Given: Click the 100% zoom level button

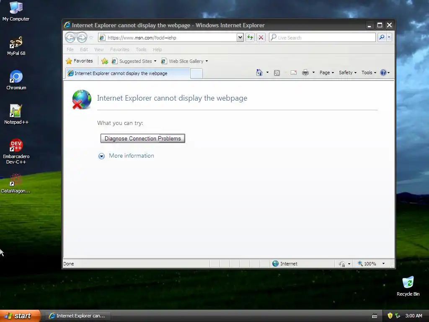Looking at the screenshot, I should (x=367, y=264).
